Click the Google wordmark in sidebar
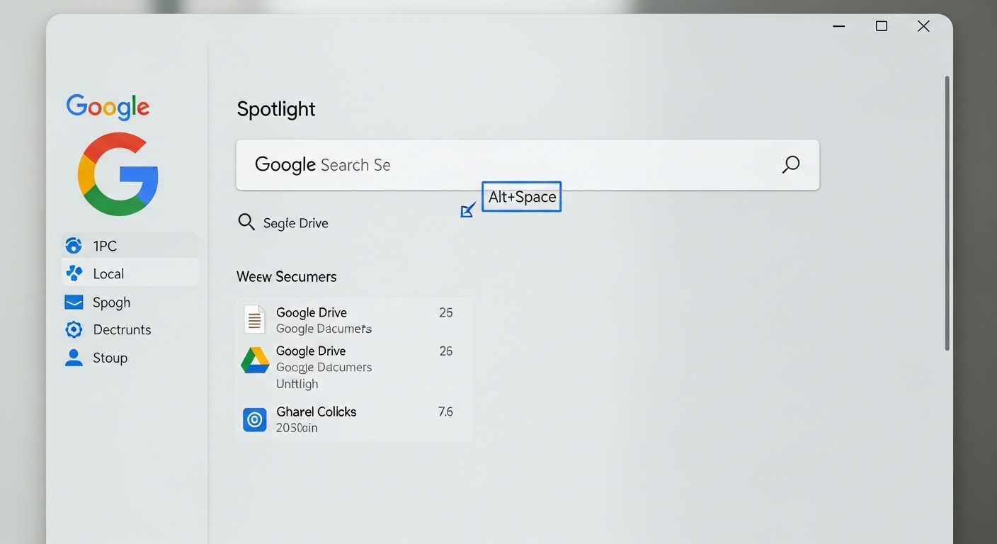 tap(108, 107)
